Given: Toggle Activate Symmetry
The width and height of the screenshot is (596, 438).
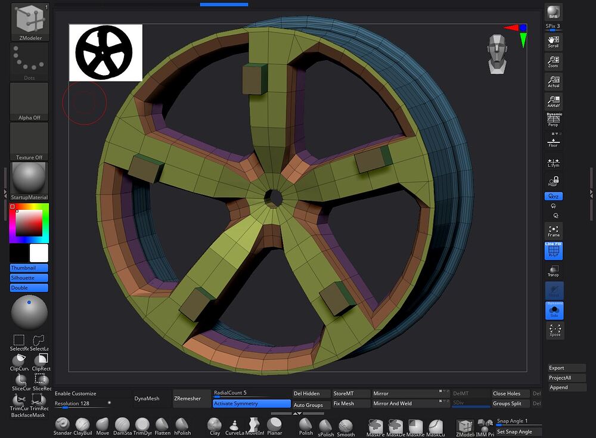Looking at the screenshot, I should [x=252, y=403].
